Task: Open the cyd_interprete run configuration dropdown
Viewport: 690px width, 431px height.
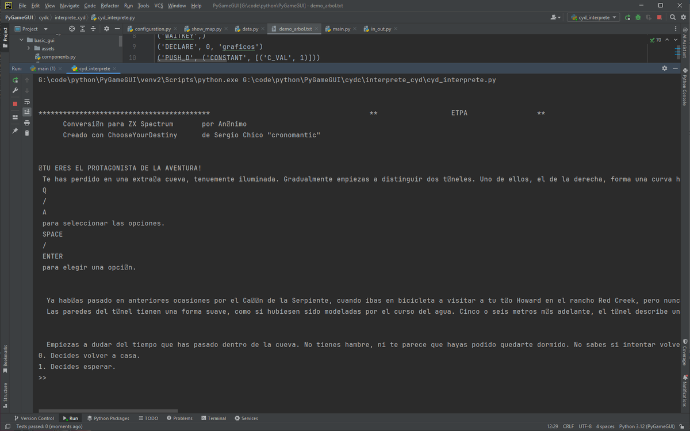Action: [593, 17]
